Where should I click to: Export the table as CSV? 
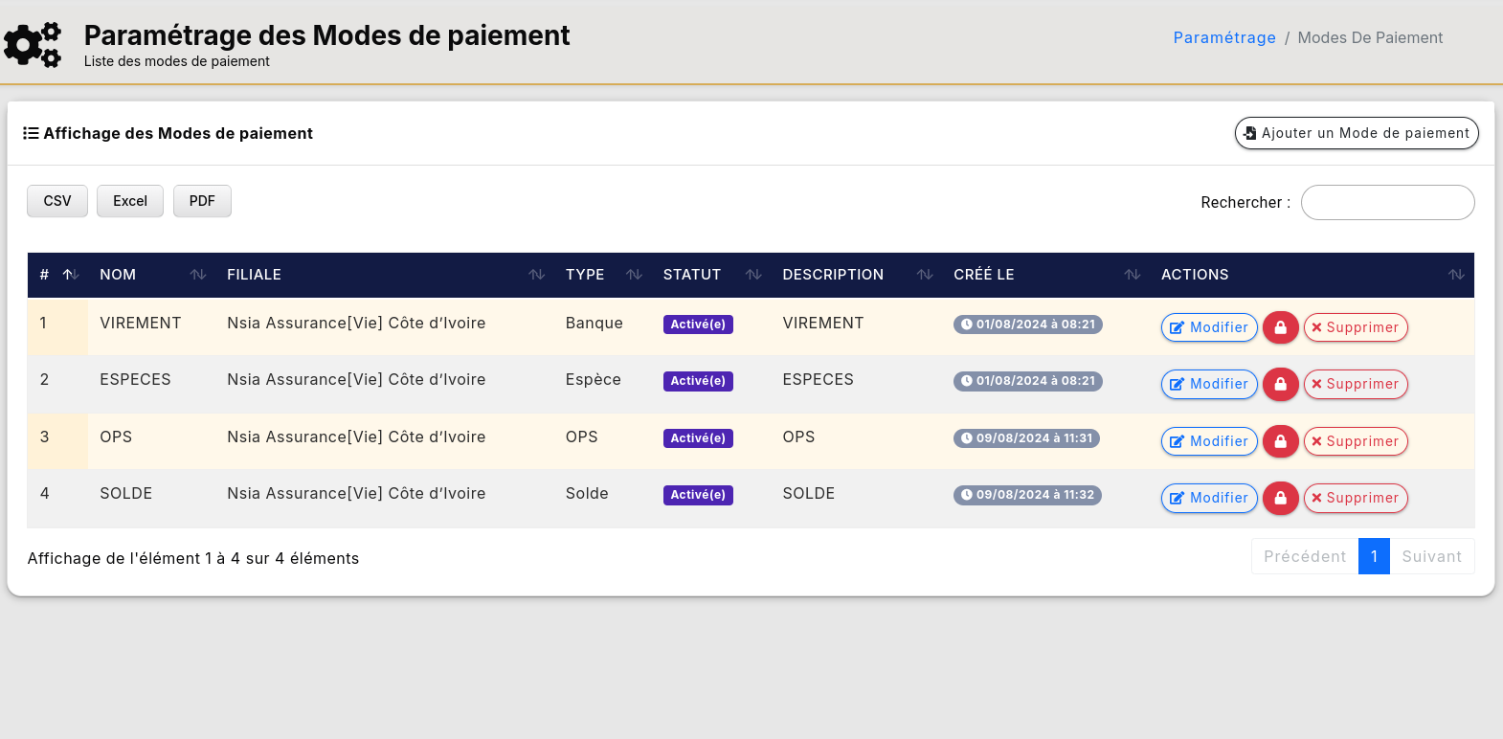(57, 201)
